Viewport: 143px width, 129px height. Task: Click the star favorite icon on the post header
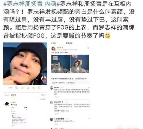[x=88, y=48]
